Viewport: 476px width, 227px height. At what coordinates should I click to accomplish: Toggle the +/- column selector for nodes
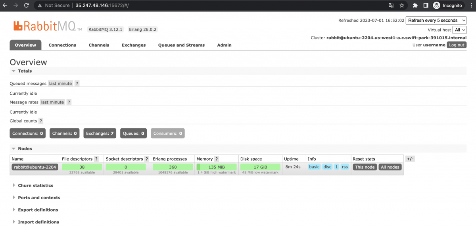tap(410, 159)
